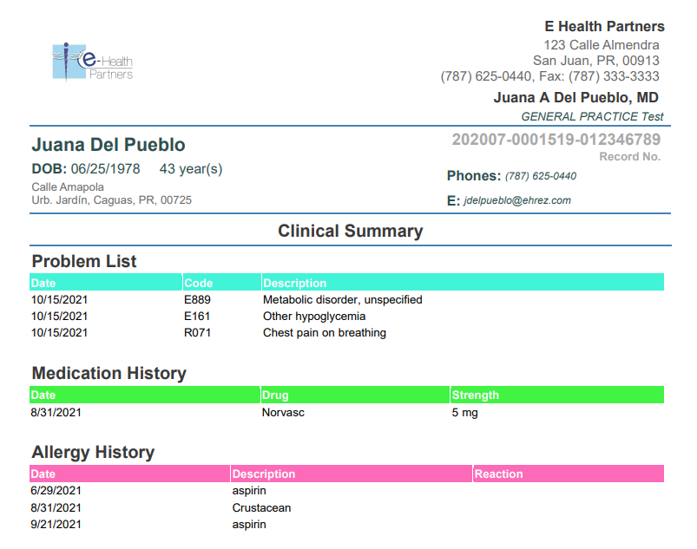This screenshot has height=549, width=697.
Task: Click 'Metabolic disorder, unspecified' description
Action: point(342,300)
